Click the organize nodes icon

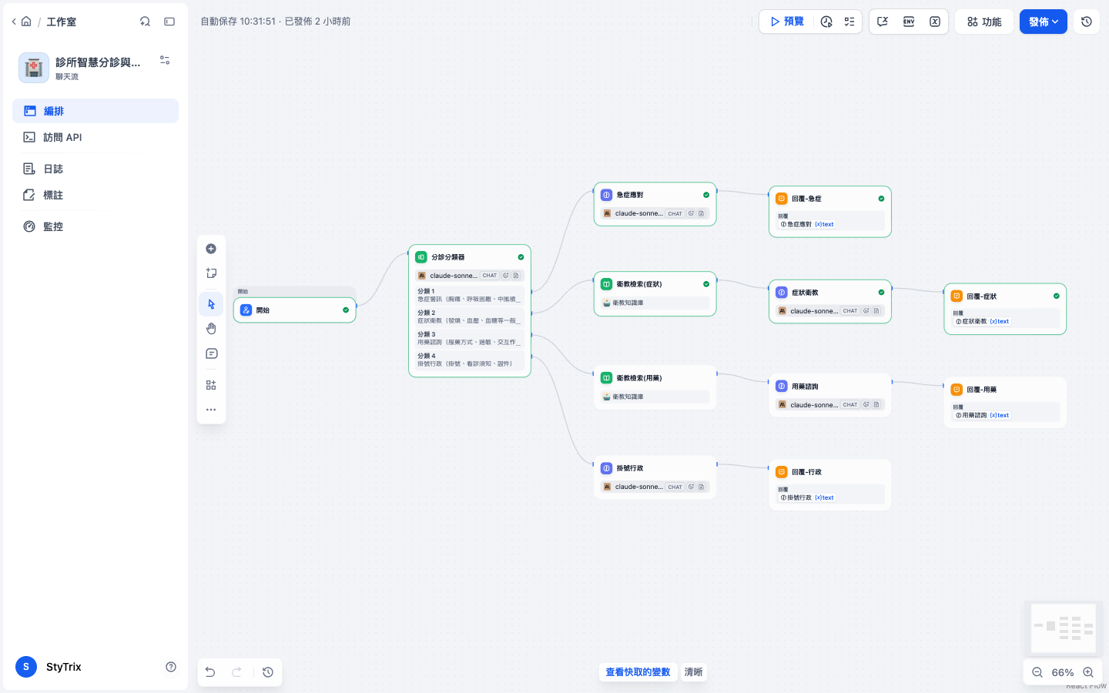coord(211,385)
